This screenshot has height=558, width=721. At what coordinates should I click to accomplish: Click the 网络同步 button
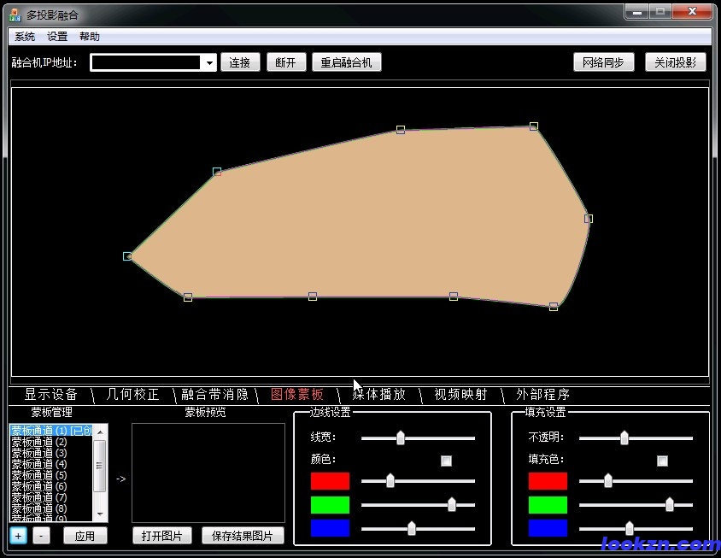pos(603,62)
